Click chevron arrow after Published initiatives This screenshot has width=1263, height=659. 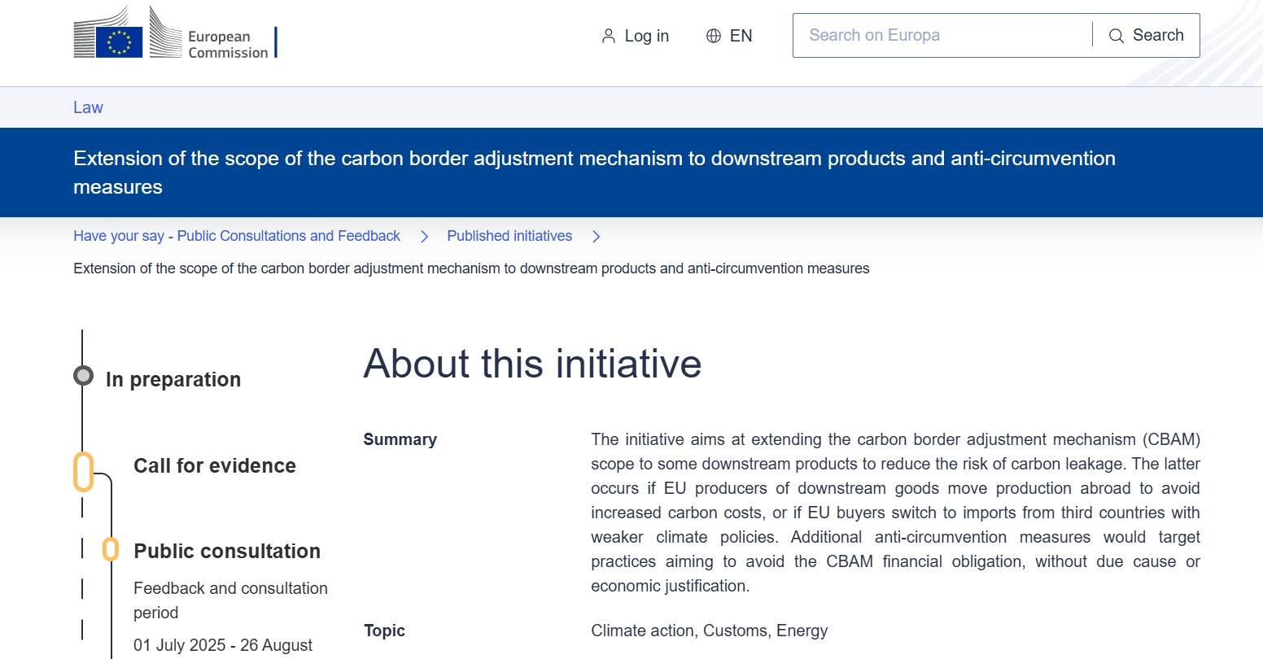pos(597,237)
